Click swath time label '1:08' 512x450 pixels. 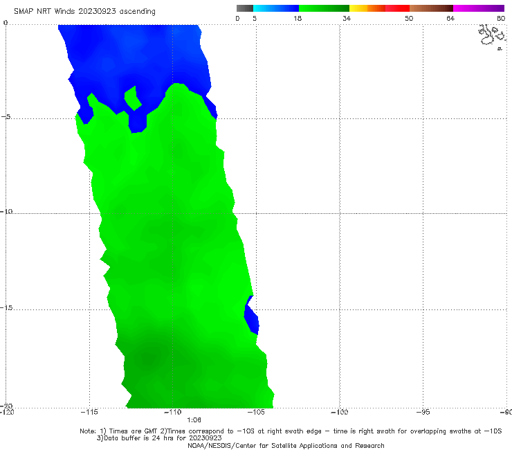click(x=194, y=420)
